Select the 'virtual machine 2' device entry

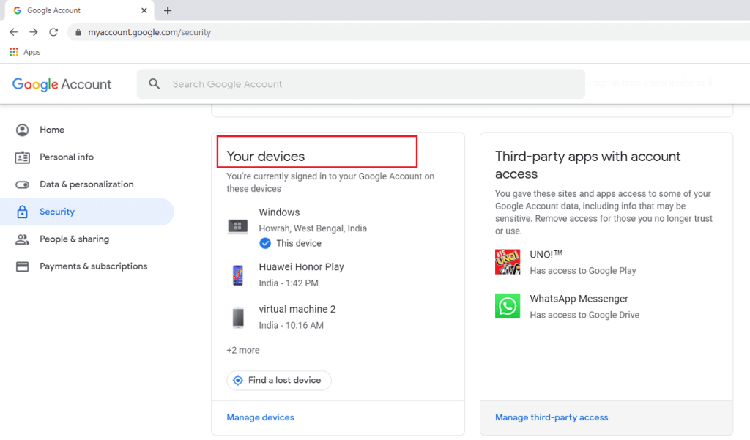coord(297,316)
